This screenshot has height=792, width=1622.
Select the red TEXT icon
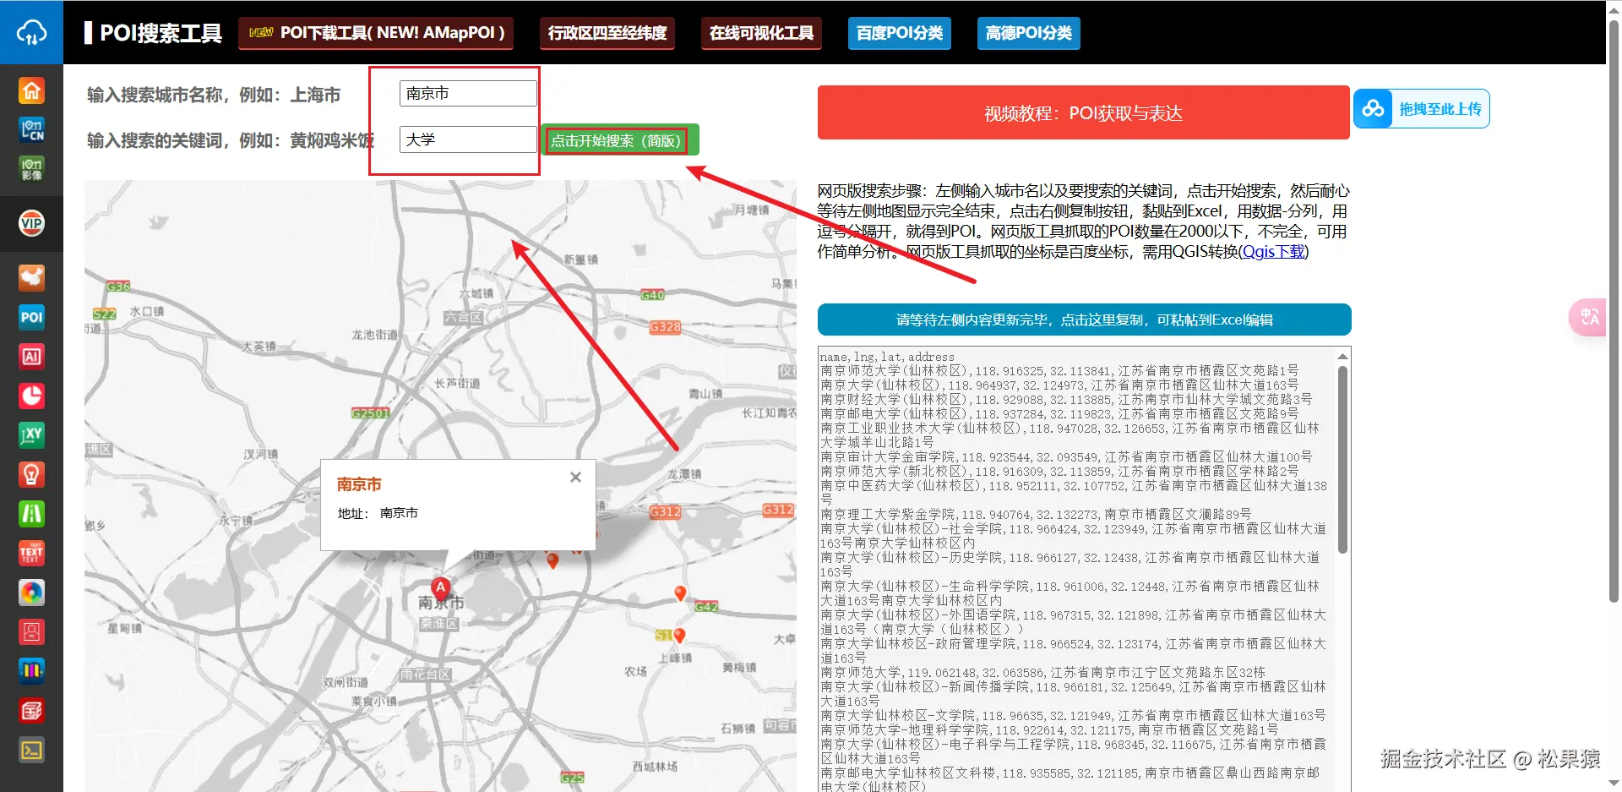[x=31, y=553]
